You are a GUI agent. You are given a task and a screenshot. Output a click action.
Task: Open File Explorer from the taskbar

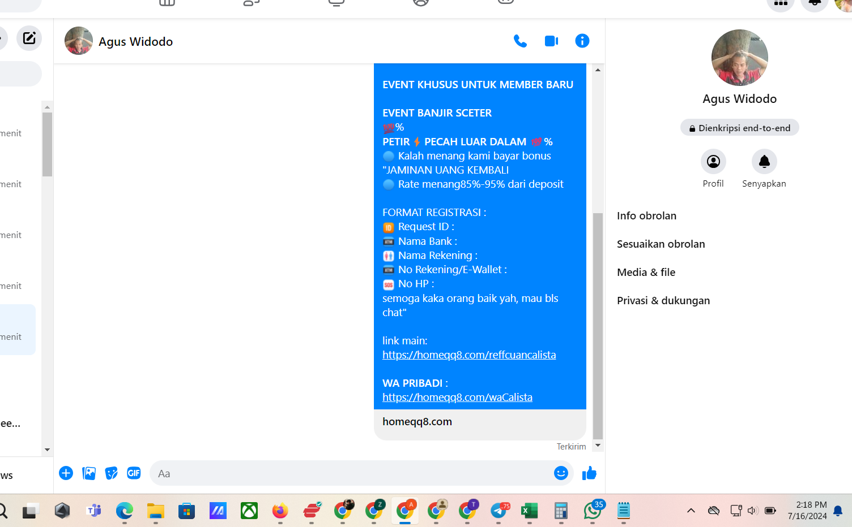(x=156, y=511)
